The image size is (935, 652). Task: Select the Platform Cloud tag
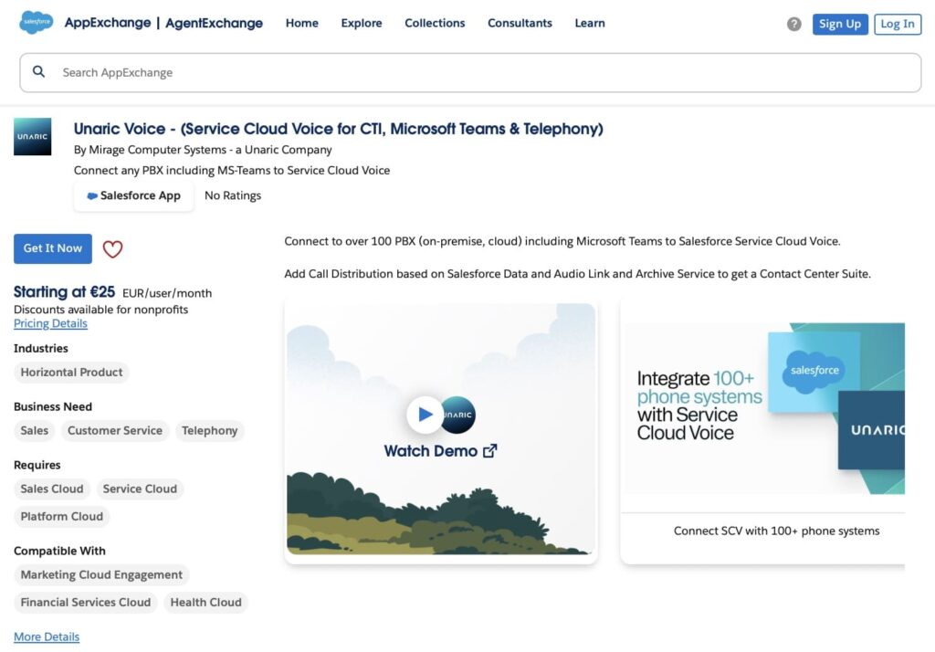click(61, 517)
